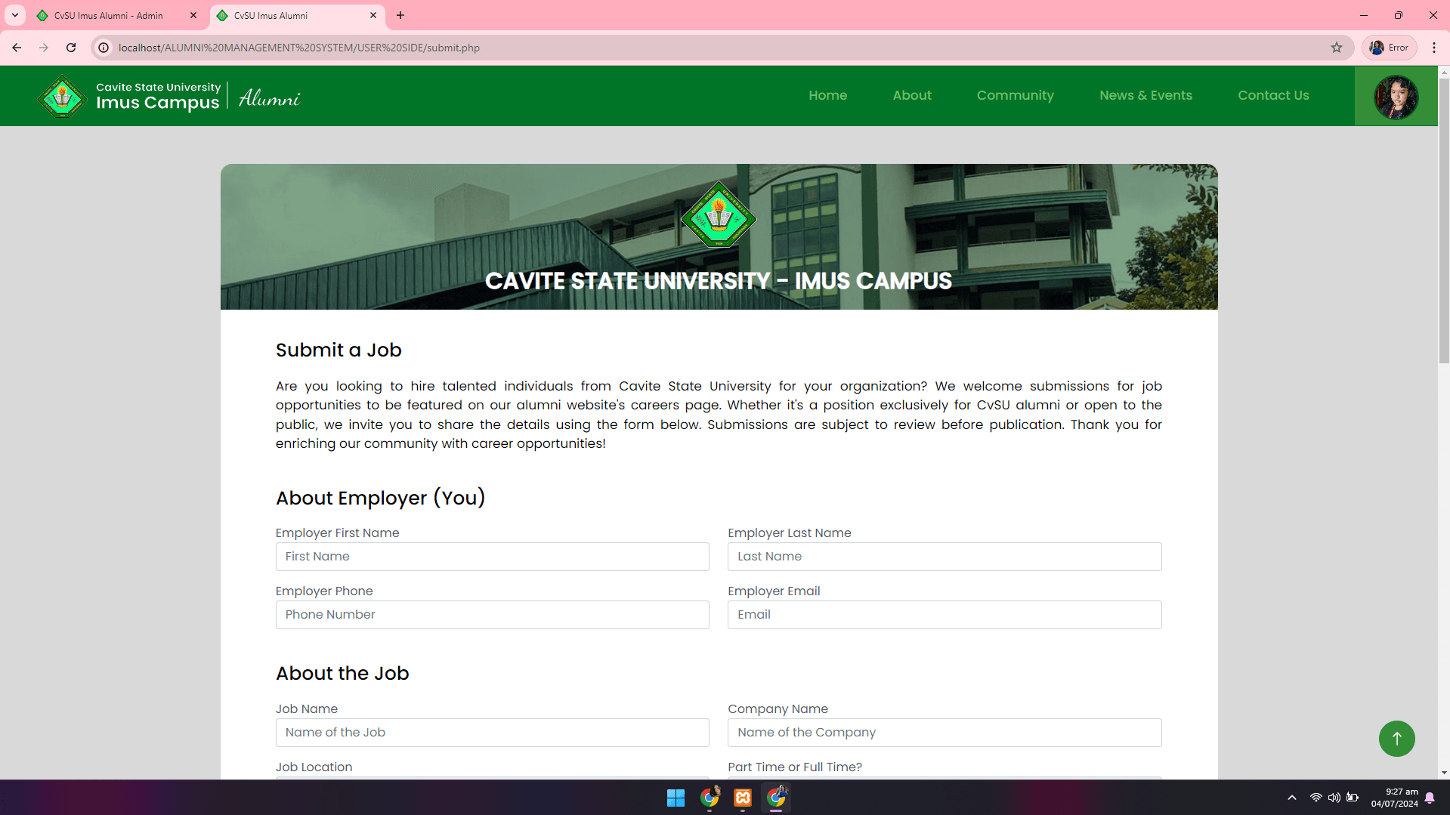Expand hidden icons in the system tray
This screenshot has height=815, width=1450.
pyautogui.click(x=1291, y=798)
